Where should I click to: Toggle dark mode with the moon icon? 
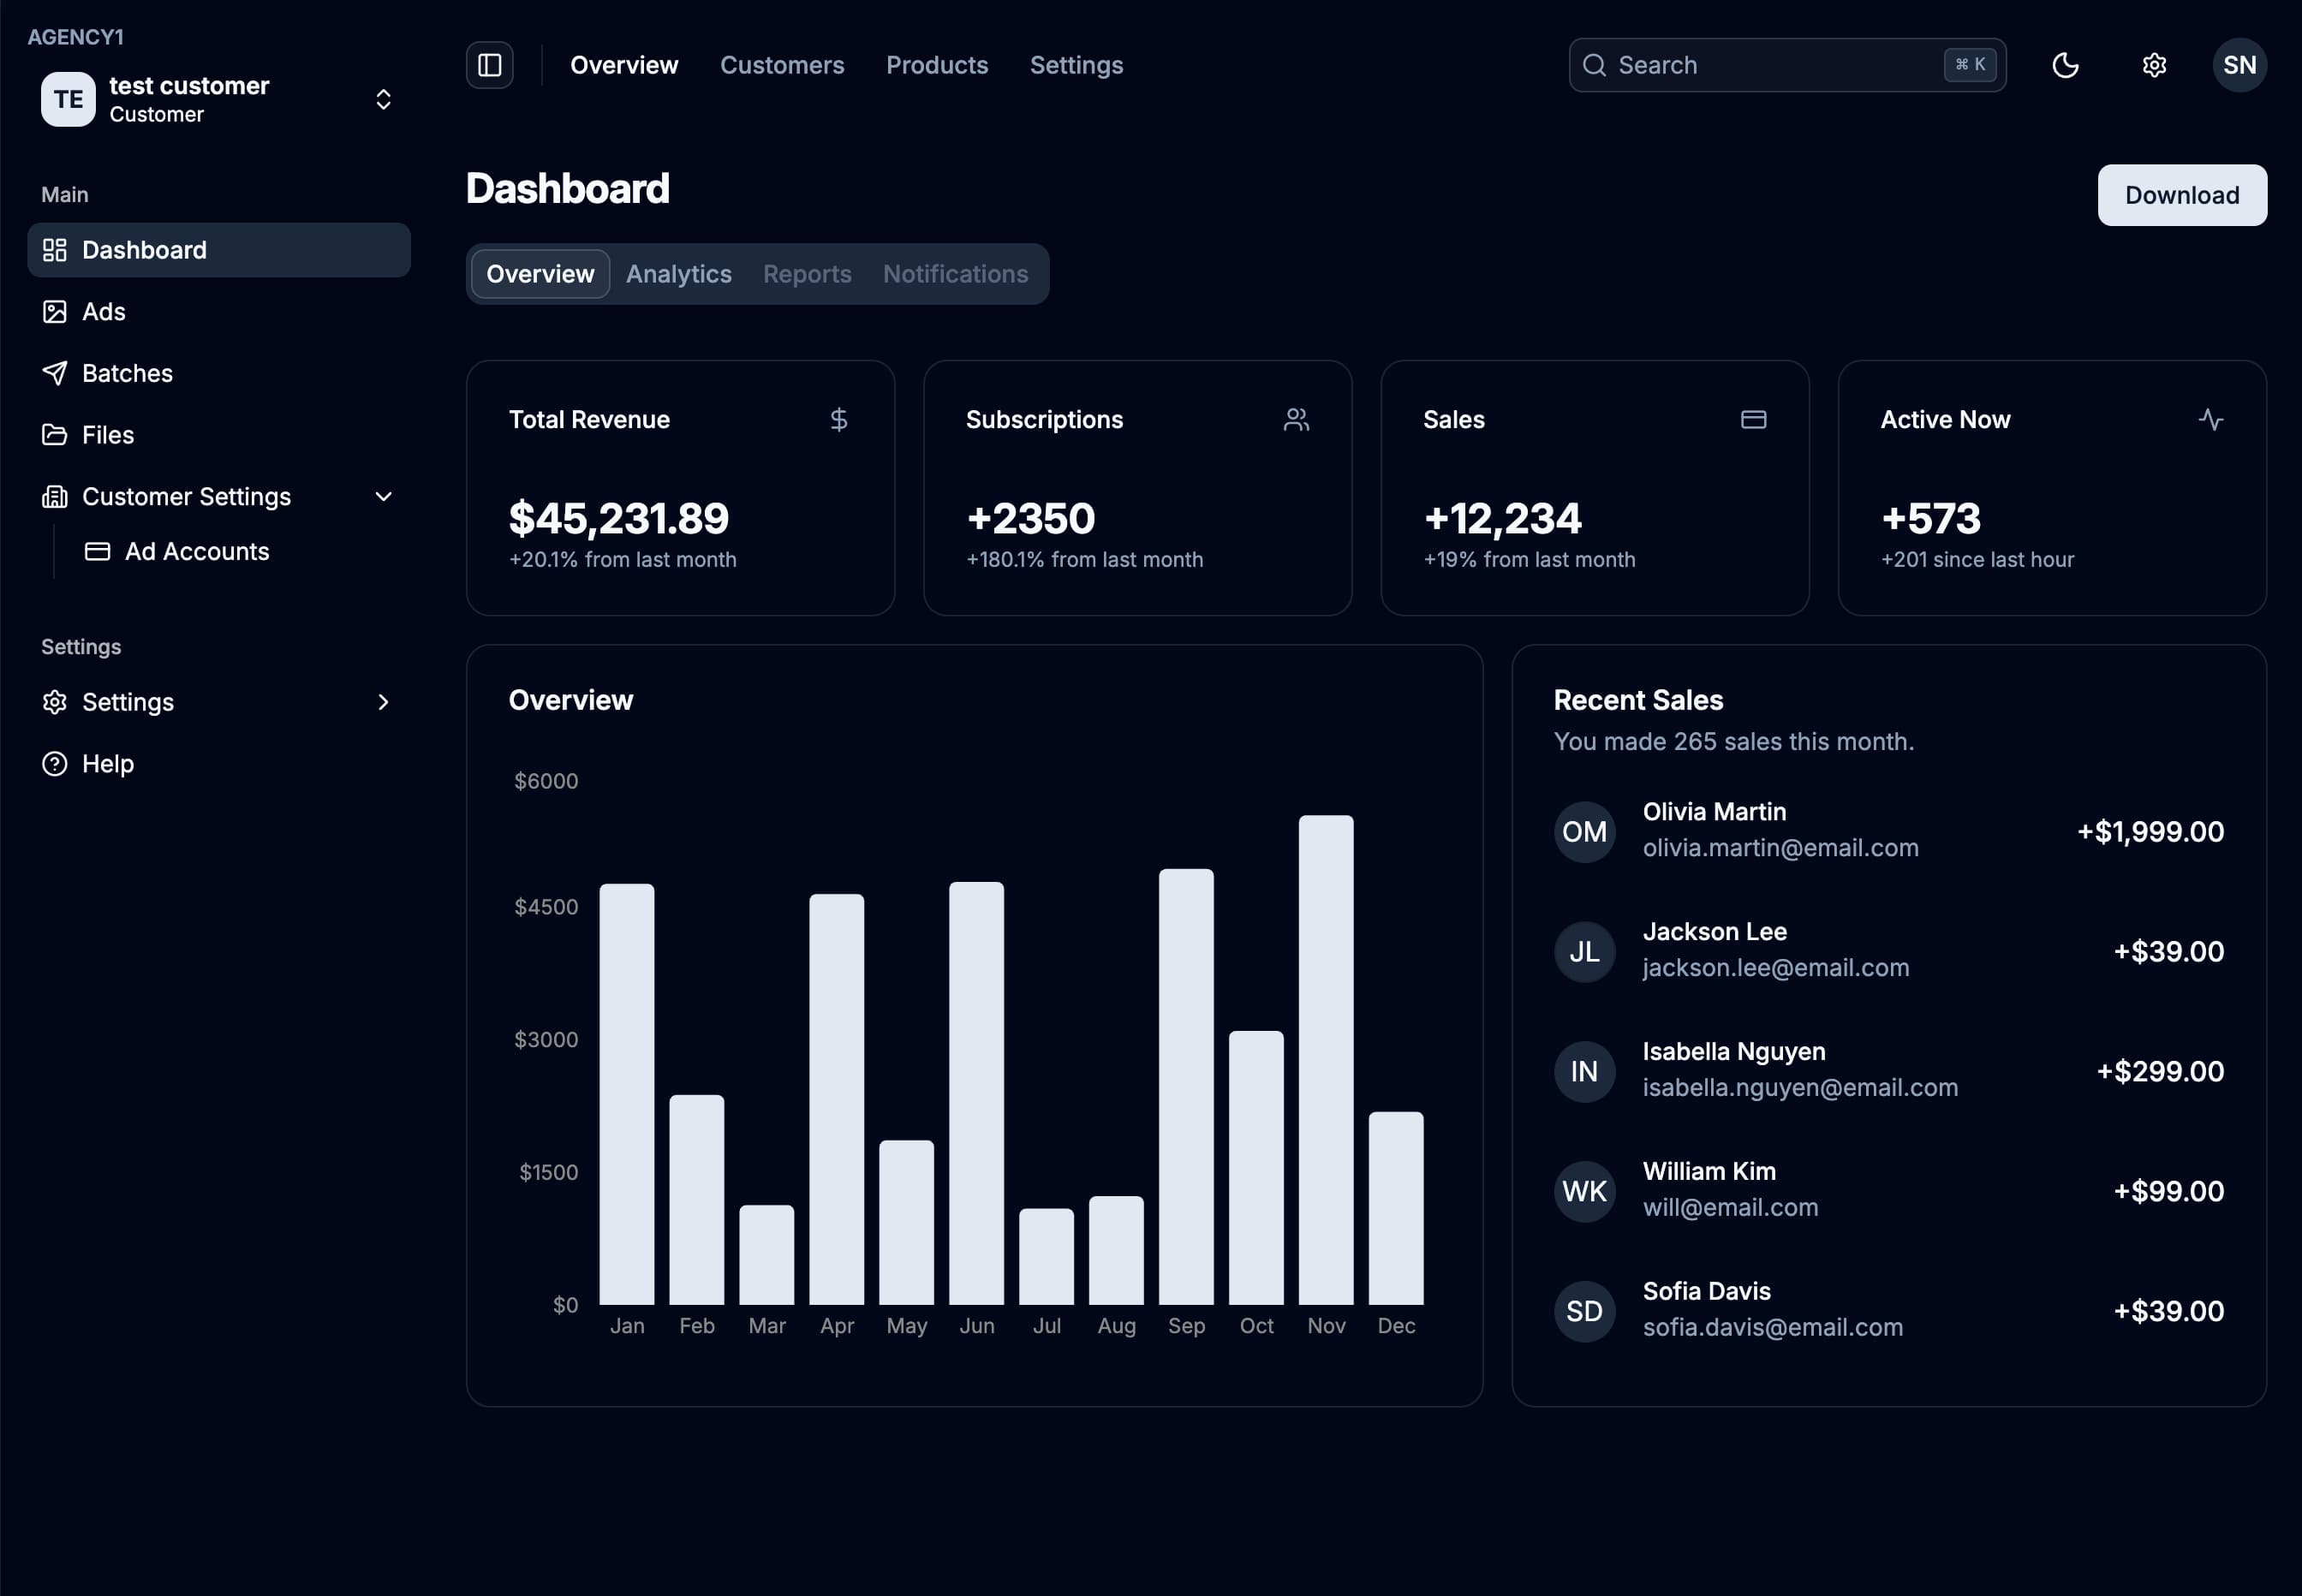[x=2065, y=64]
